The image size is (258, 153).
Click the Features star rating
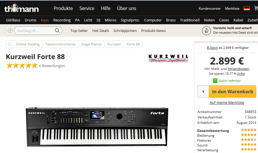pyautogui.click(x=249, y=140)
